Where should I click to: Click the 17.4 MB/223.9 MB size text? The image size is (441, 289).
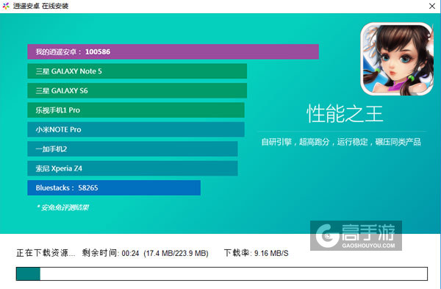point(176,254)
